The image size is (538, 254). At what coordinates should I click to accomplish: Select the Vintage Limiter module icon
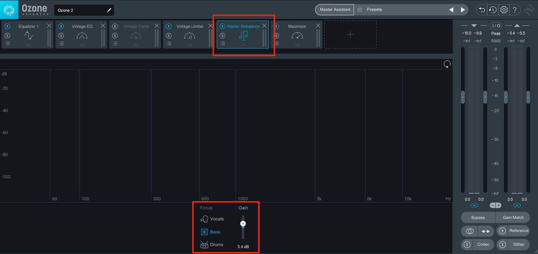point(190,36)
